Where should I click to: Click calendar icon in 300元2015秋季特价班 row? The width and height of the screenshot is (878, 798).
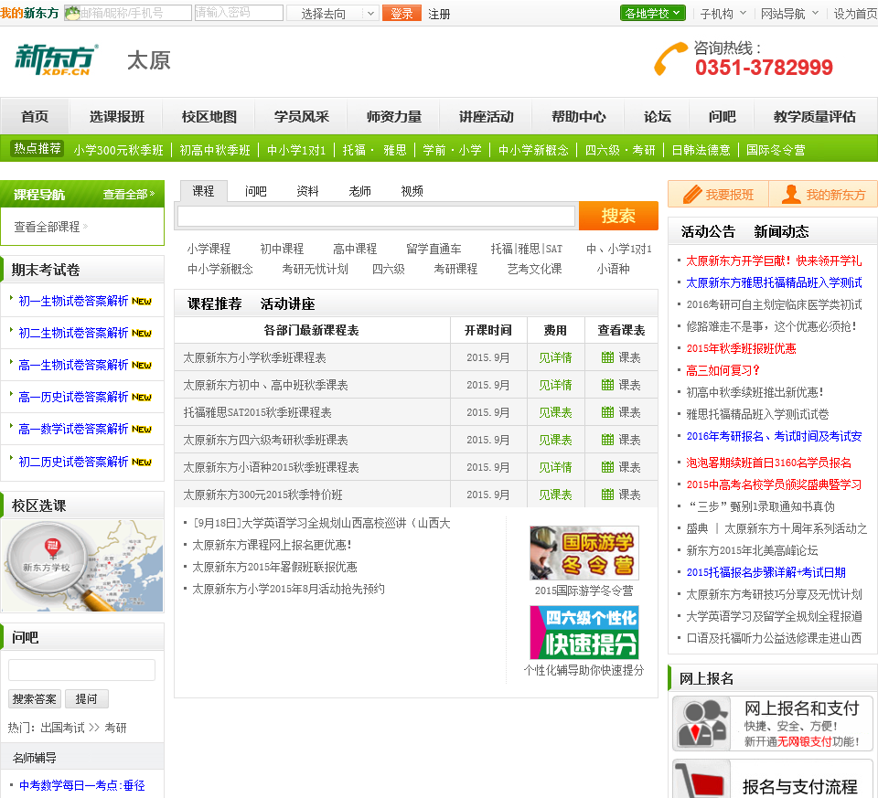(x=607, y=495)
